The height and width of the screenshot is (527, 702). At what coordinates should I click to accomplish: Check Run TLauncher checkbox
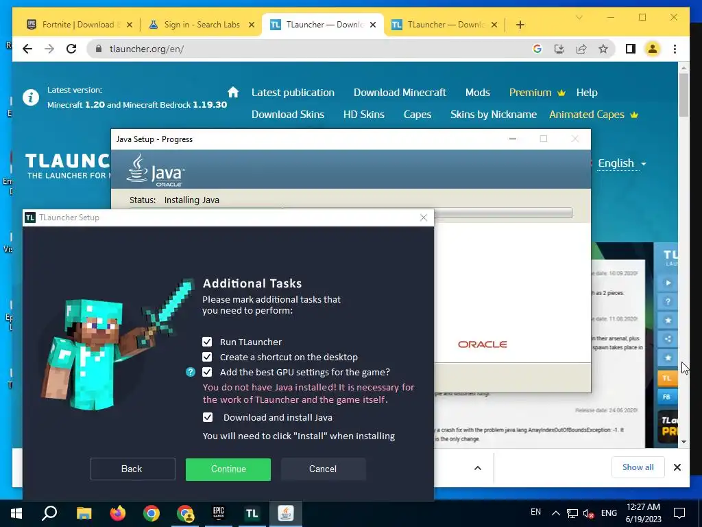tap(207, 342)
